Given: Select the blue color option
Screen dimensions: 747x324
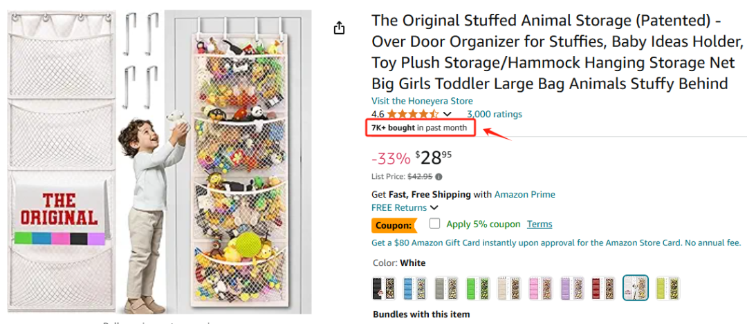Looking at the screenshot, I should tap(415, 288).
